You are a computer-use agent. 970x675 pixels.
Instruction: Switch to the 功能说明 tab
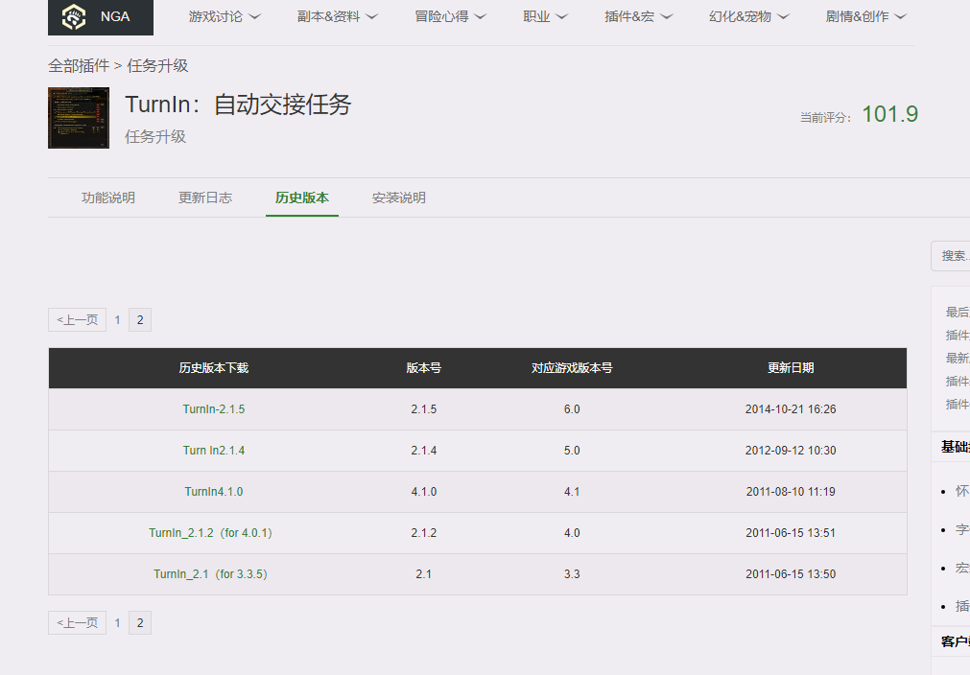coord(107,198)
